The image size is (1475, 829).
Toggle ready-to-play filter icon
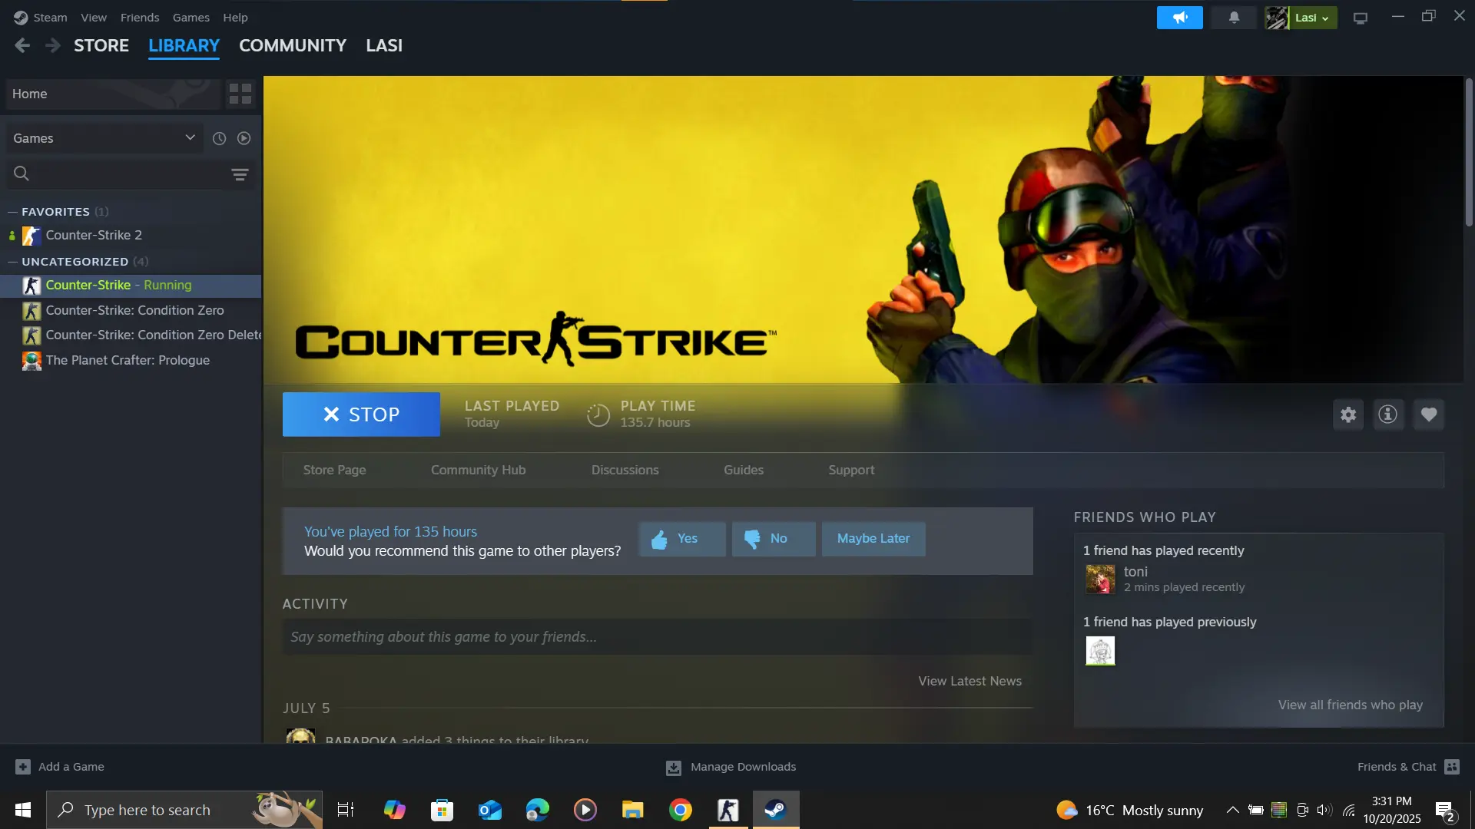pos(244,138)
